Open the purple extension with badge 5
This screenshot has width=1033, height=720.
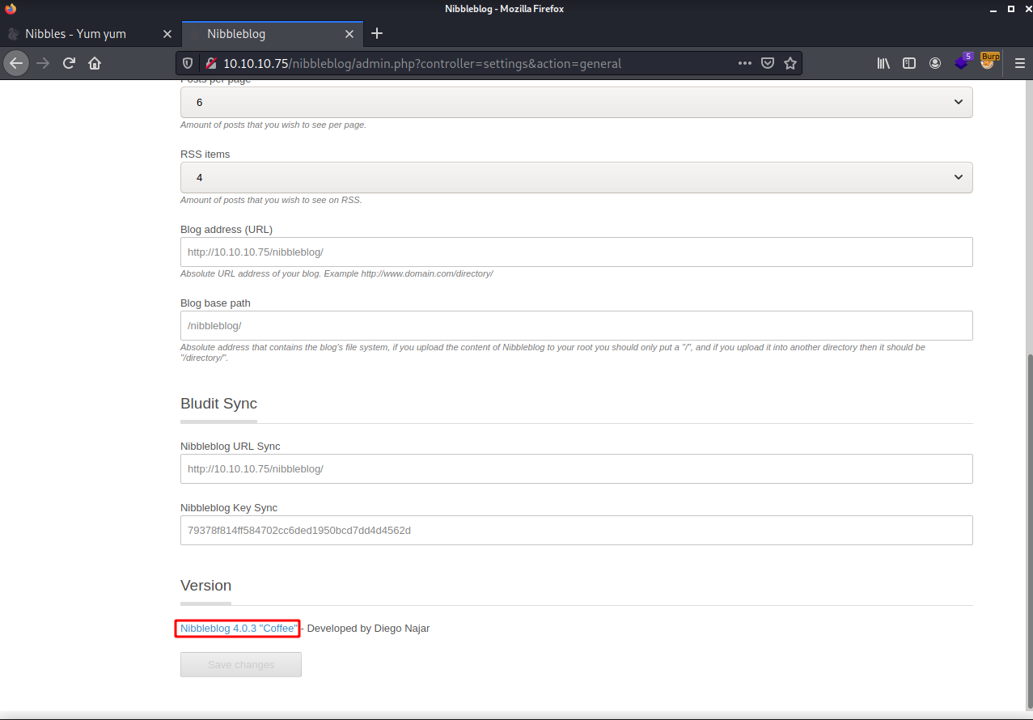[x=962, y=62]
